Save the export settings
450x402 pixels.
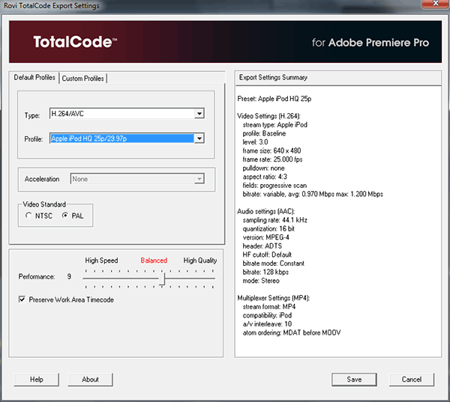[354, 380]
